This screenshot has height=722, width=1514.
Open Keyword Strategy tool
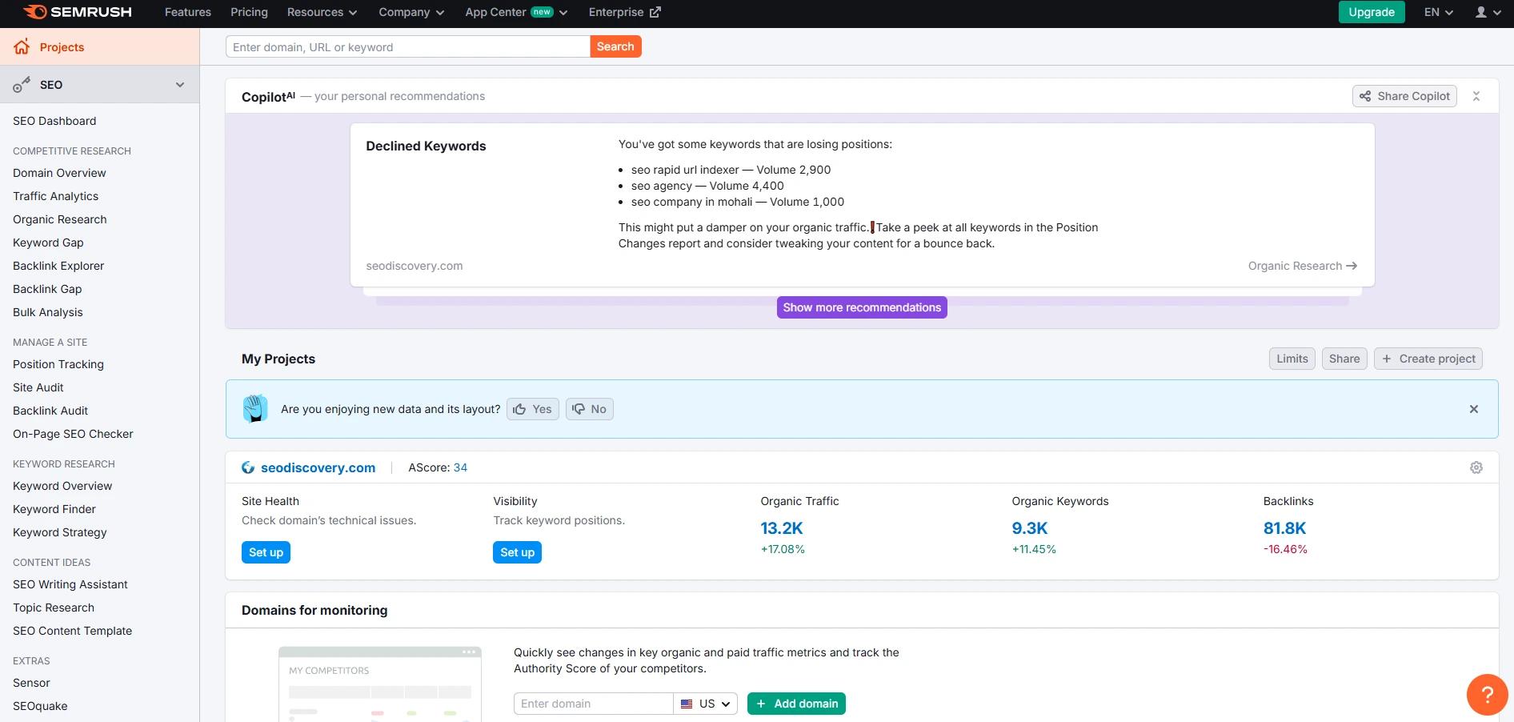point(60,532)
